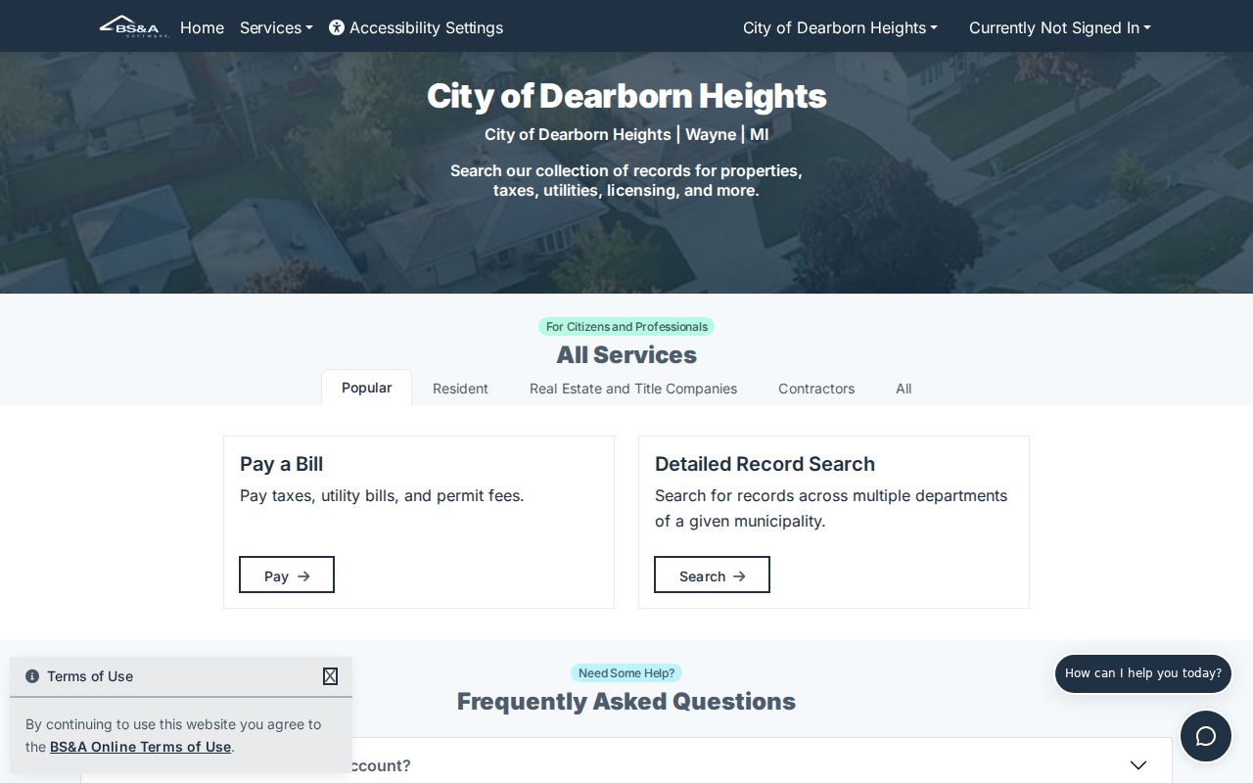Click the 'Need Some Help?' badge
Screen dimensions: 1253x783
click(x=626, y=673)
